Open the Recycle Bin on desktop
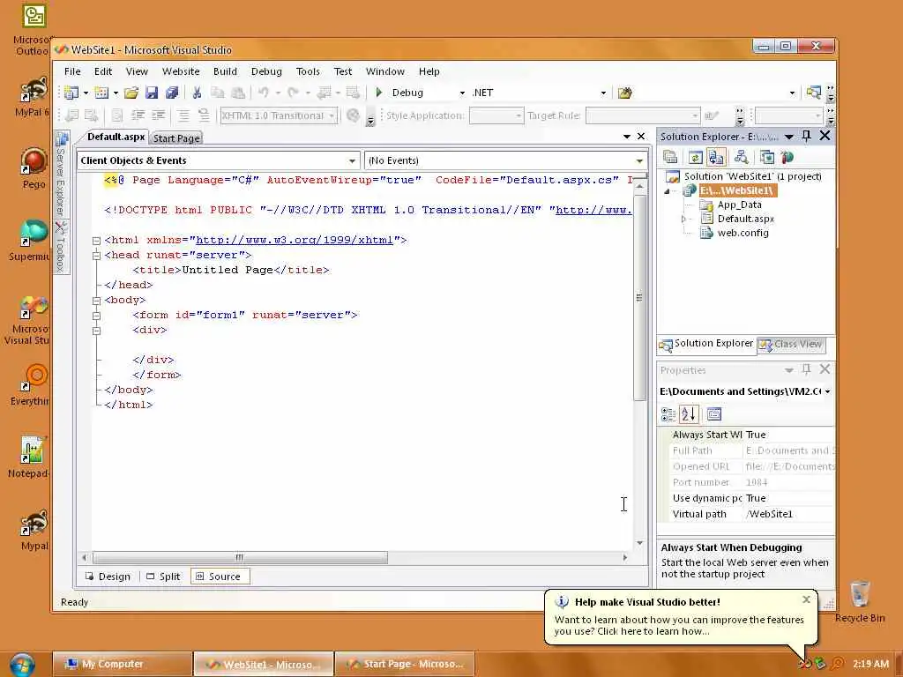Screen dimensions: 903x677 (860, 601)
